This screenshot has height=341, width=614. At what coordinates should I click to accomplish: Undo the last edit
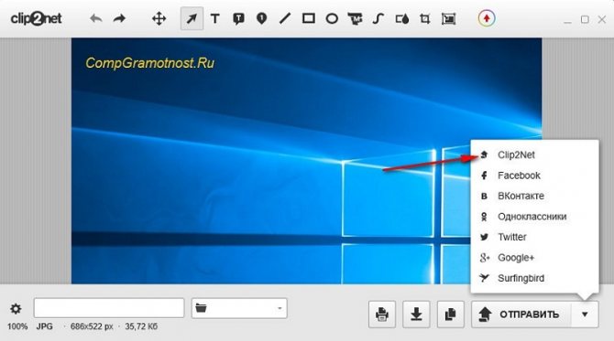point(96,18)
